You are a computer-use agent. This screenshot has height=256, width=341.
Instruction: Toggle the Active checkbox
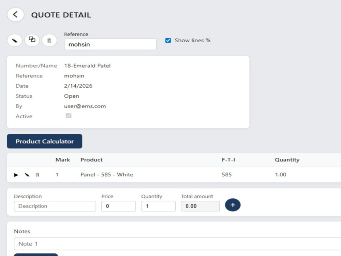tap(69, 116)
